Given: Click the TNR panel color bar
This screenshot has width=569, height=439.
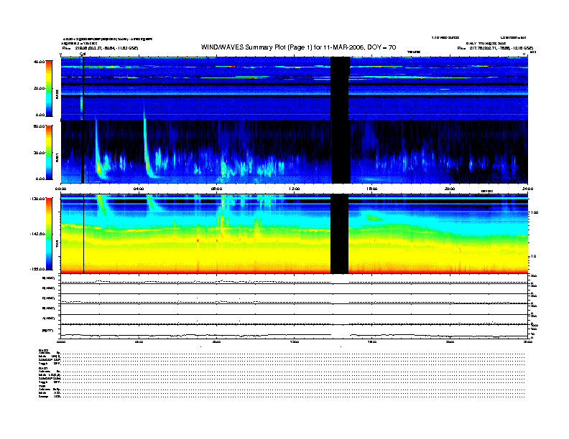Looking at the screenshot, I should tap(49, 234).
